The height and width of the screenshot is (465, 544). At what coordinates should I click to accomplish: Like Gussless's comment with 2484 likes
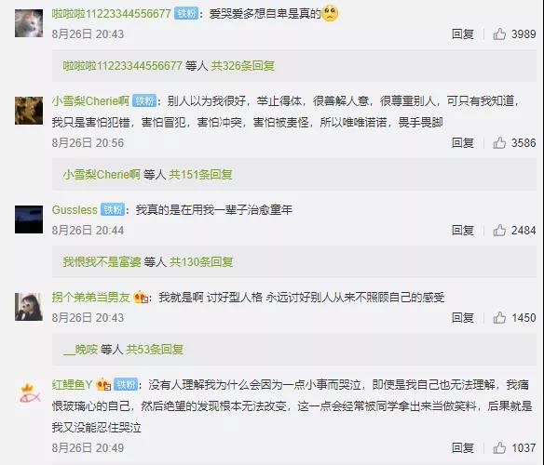click(499, 230)
